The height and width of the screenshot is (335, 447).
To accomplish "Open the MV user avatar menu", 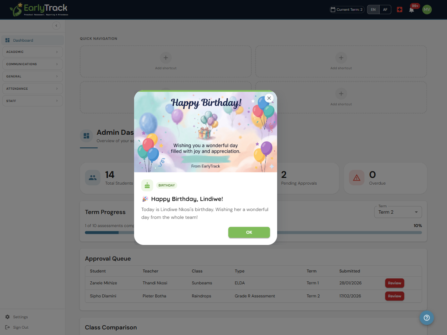I will point(427,10).
